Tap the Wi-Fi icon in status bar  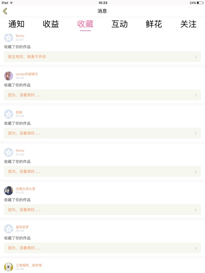point(12,3)
